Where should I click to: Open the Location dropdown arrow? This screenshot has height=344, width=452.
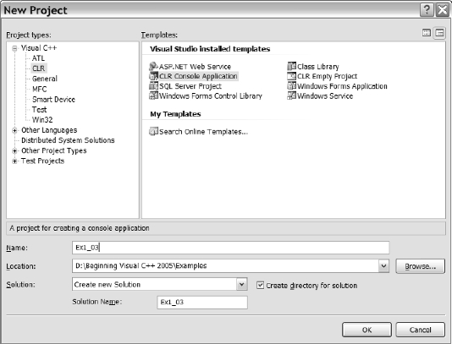383,266
